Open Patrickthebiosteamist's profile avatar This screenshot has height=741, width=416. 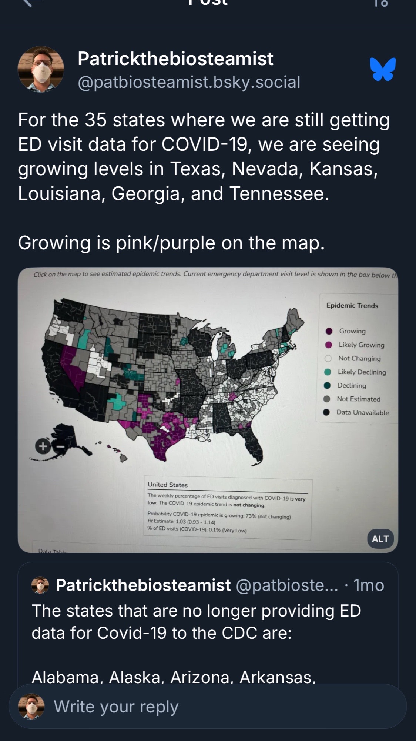41,69
